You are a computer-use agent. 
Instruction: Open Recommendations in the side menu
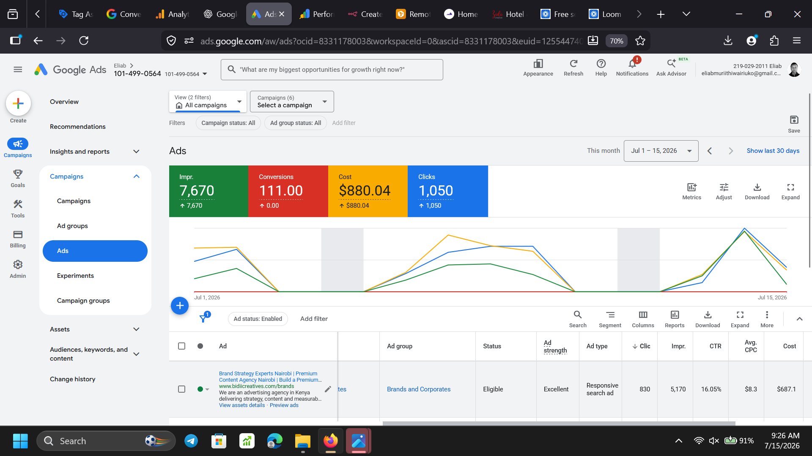click(78, 127)
